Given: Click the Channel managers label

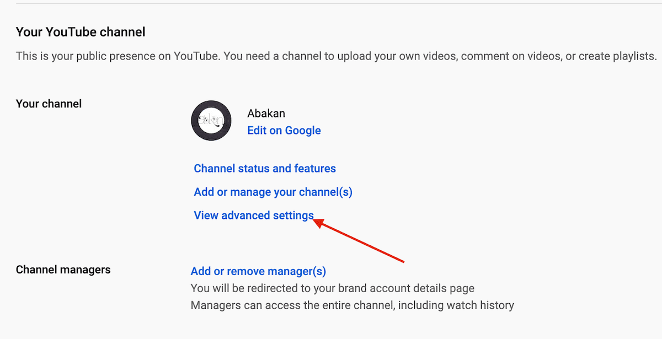Looking at the screenshot, I should [x=63, y=270].
